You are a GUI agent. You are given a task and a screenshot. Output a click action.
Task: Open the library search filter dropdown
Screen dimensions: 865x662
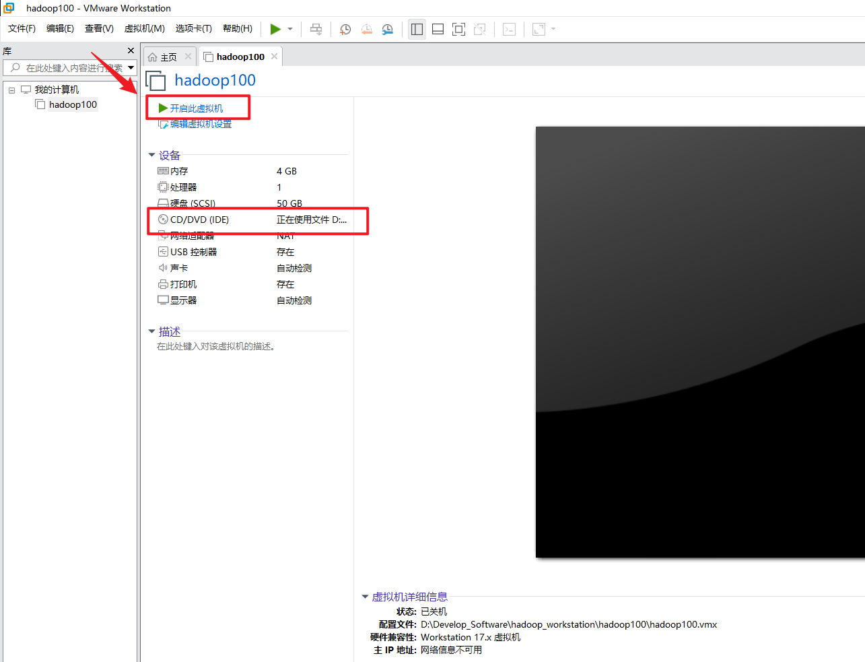coord(131,68)
